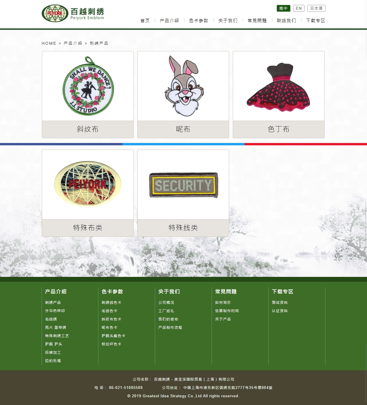Open footer link 毛线色卡

click(x=110, y=311)
